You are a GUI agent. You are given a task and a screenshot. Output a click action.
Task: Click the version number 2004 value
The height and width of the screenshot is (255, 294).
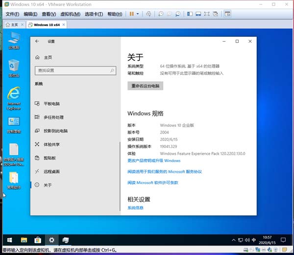click(164, 132)
